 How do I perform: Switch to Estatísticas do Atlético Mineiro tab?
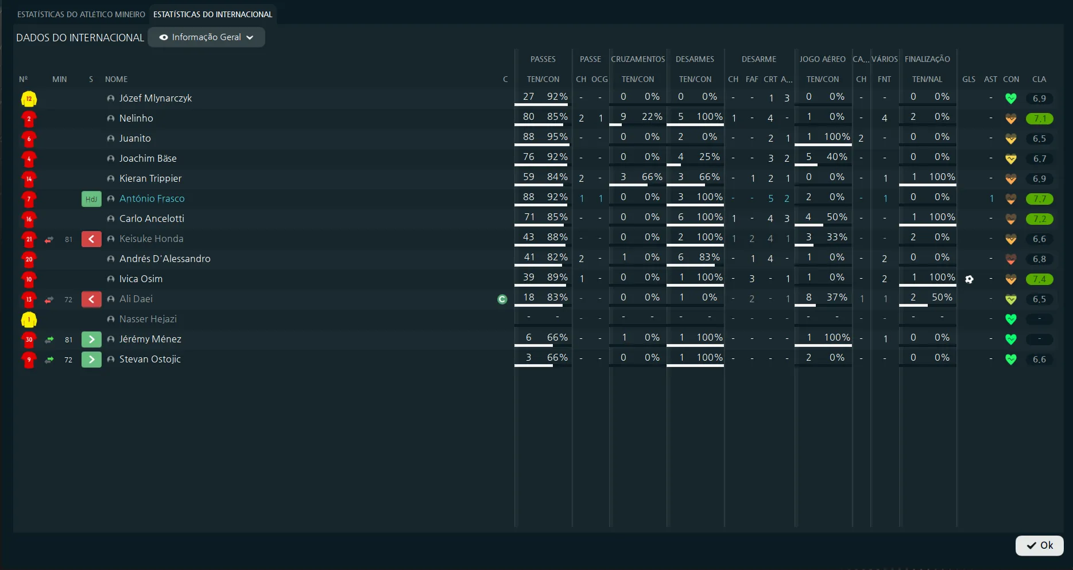(81, 14)
